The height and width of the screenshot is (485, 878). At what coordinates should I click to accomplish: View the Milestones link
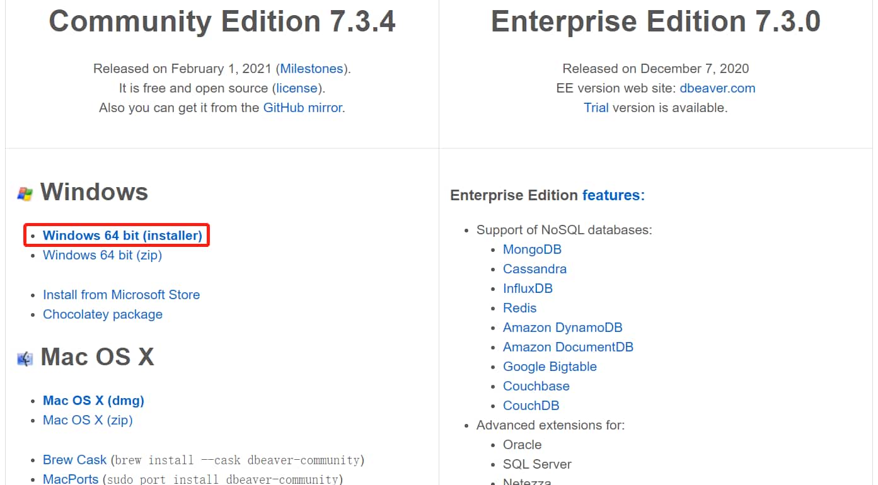tap(311, 69)
